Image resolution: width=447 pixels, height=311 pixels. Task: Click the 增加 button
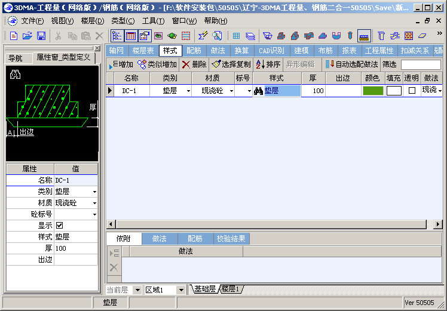point(121,64)
